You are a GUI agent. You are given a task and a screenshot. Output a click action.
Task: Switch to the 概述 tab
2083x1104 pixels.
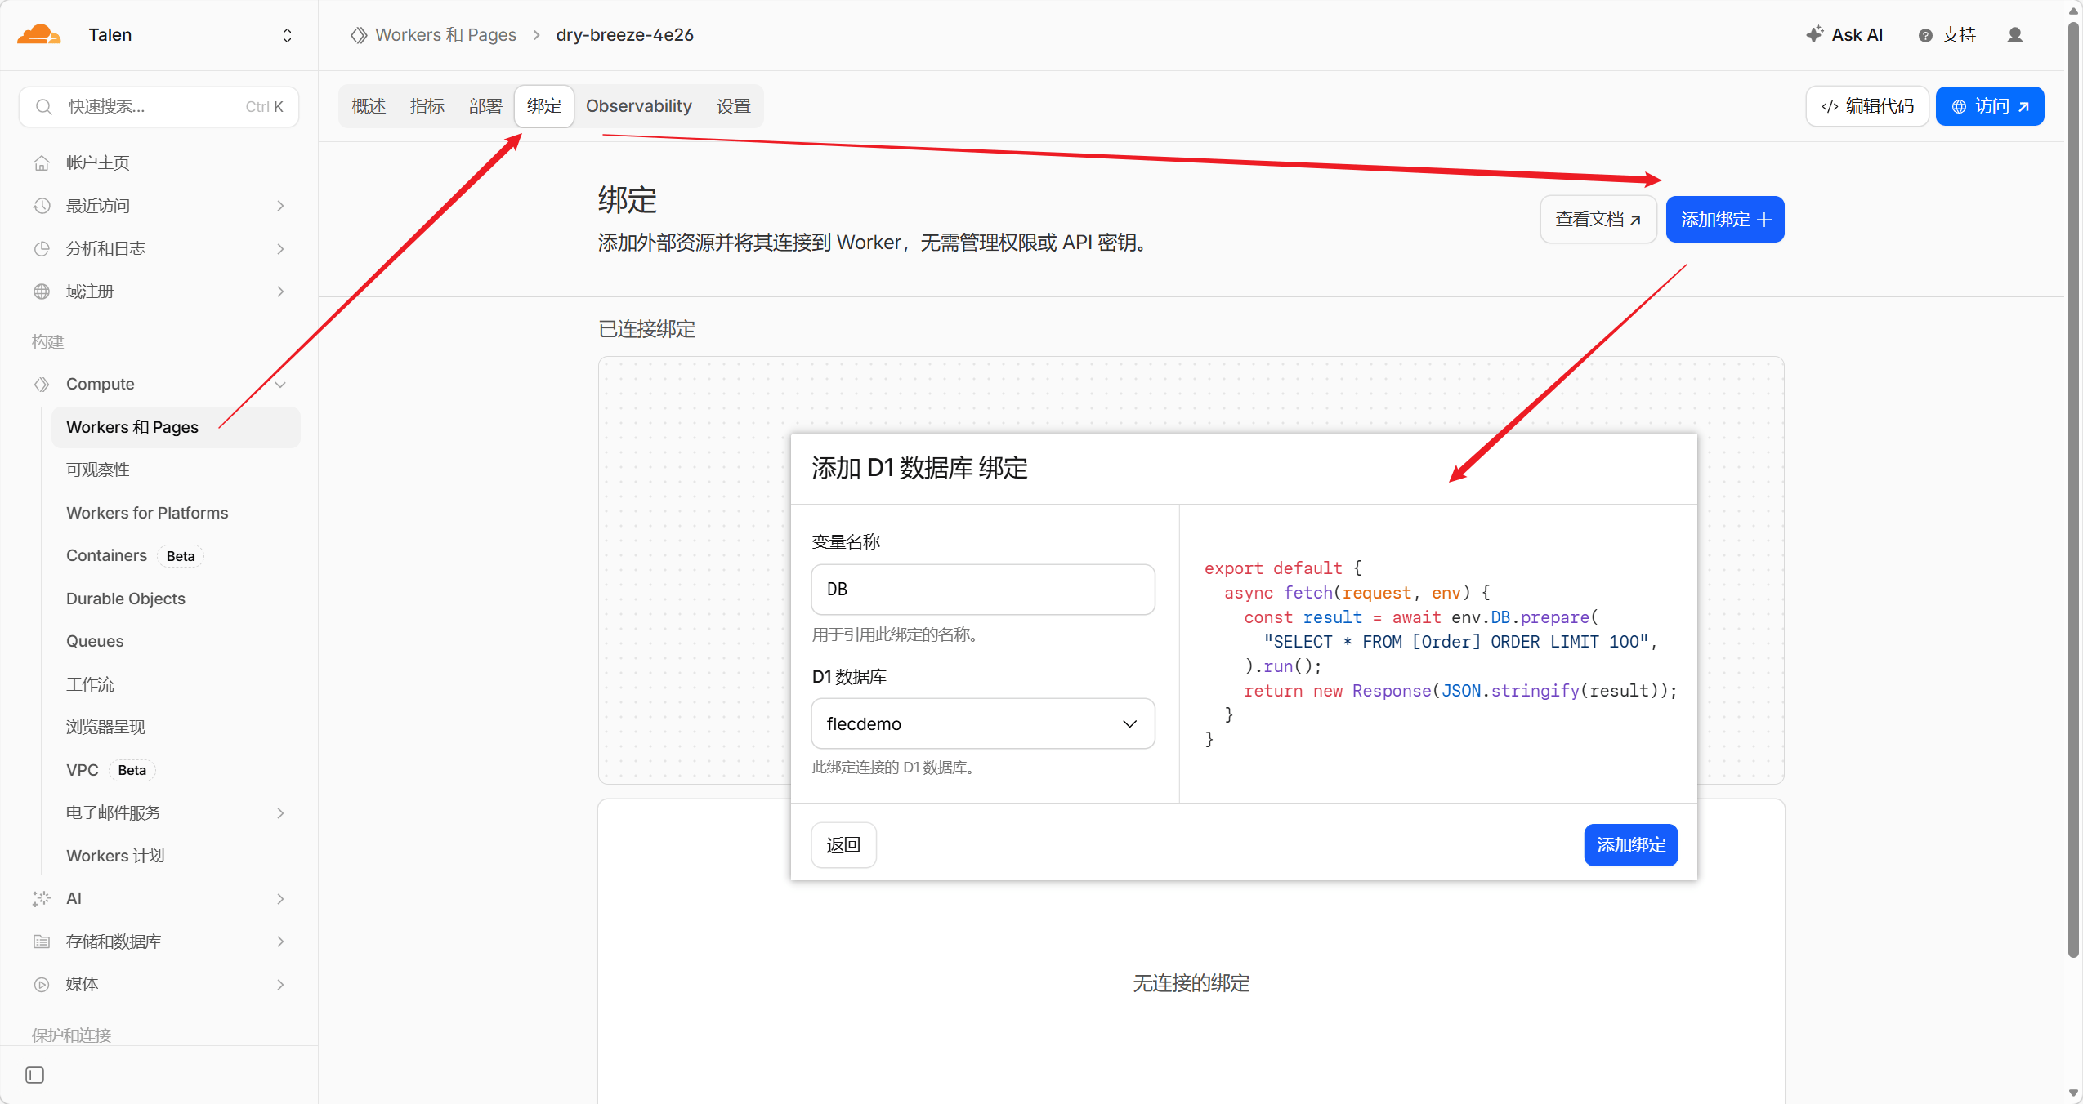click(368, 105)
